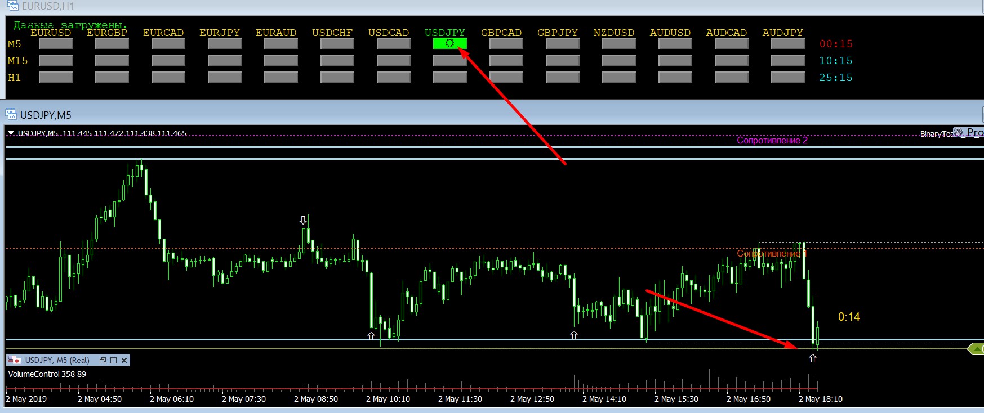Close the USDJPY, M5 (Real) chart tab
This screenshot has width=984, height=413.
124,360
